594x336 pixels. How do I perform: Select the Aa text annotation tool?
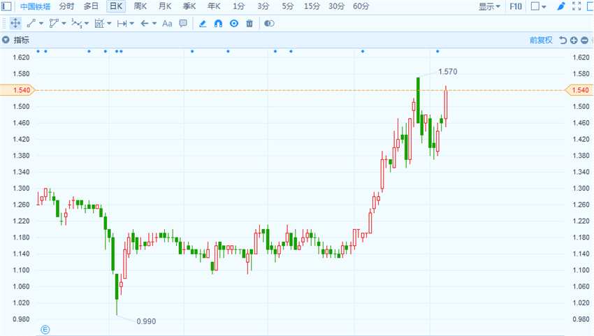tap(167, 24)
